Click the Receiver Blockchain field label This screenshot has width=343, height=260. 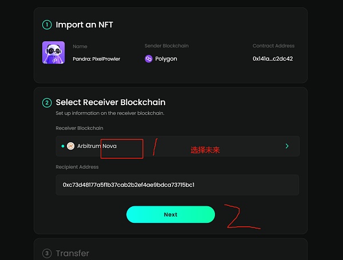[x=79, y=128]
